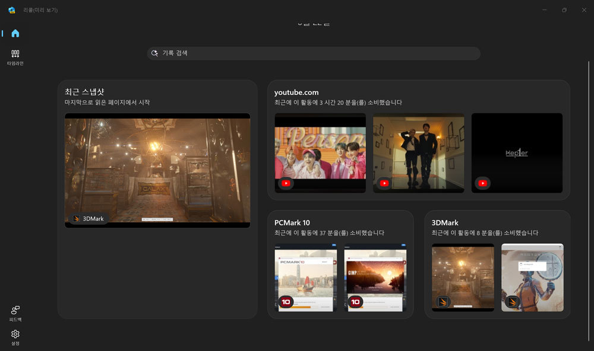594x351 pixels.
Task: Click 3DMark badge on gallery small thumbnail
Action: [x=443, y=302]
